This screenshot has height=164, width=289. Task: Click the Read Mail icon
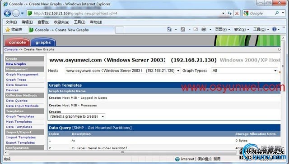tap(196, 29)
